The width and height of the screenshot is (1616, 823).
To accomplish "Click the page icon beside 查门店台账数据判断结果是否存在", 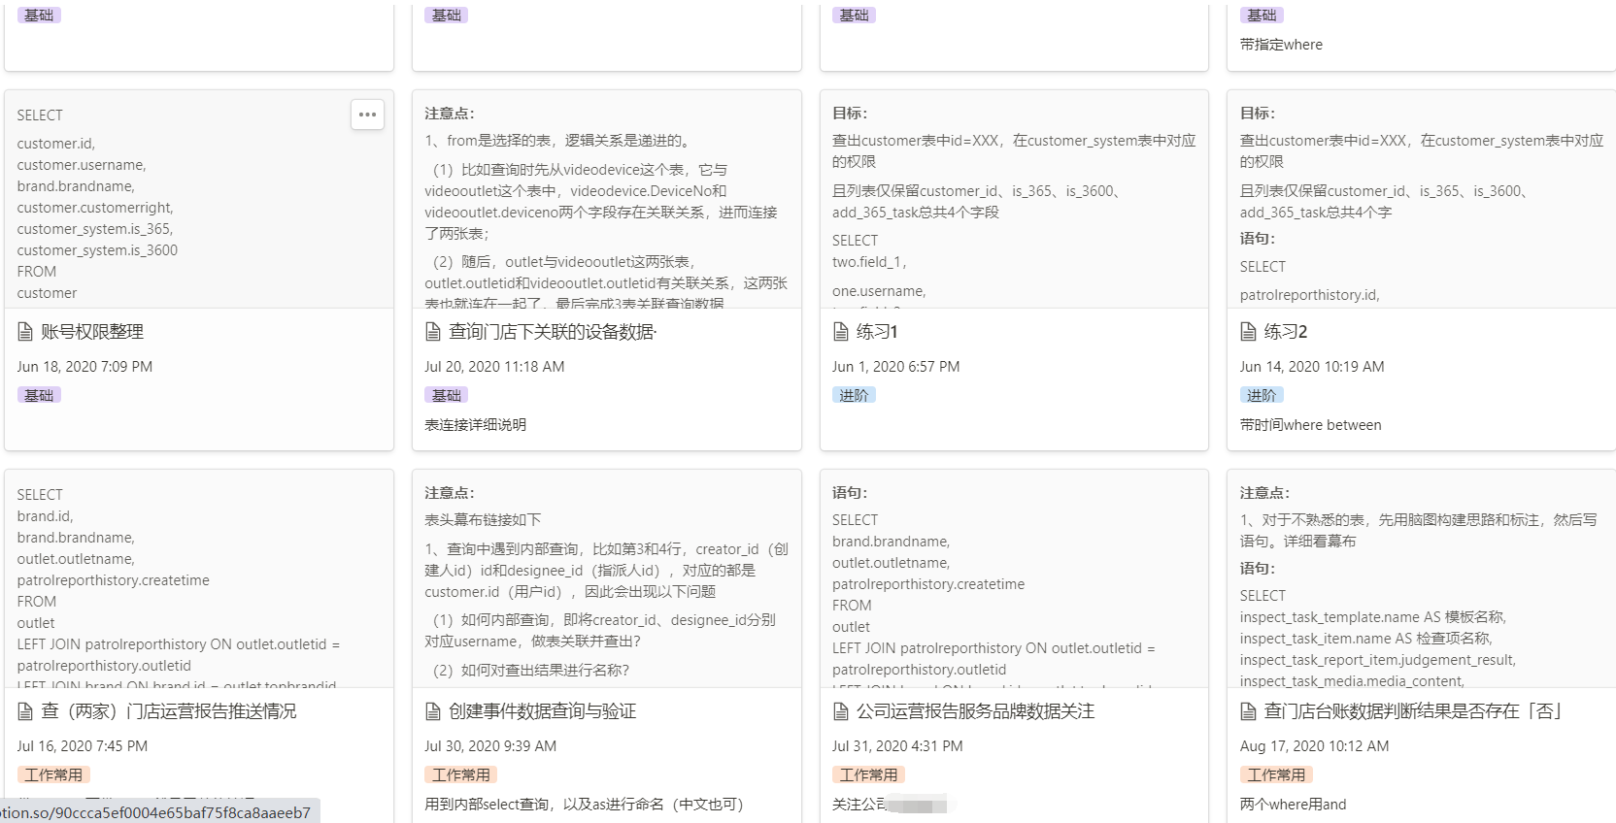I will click(1249, 711).
